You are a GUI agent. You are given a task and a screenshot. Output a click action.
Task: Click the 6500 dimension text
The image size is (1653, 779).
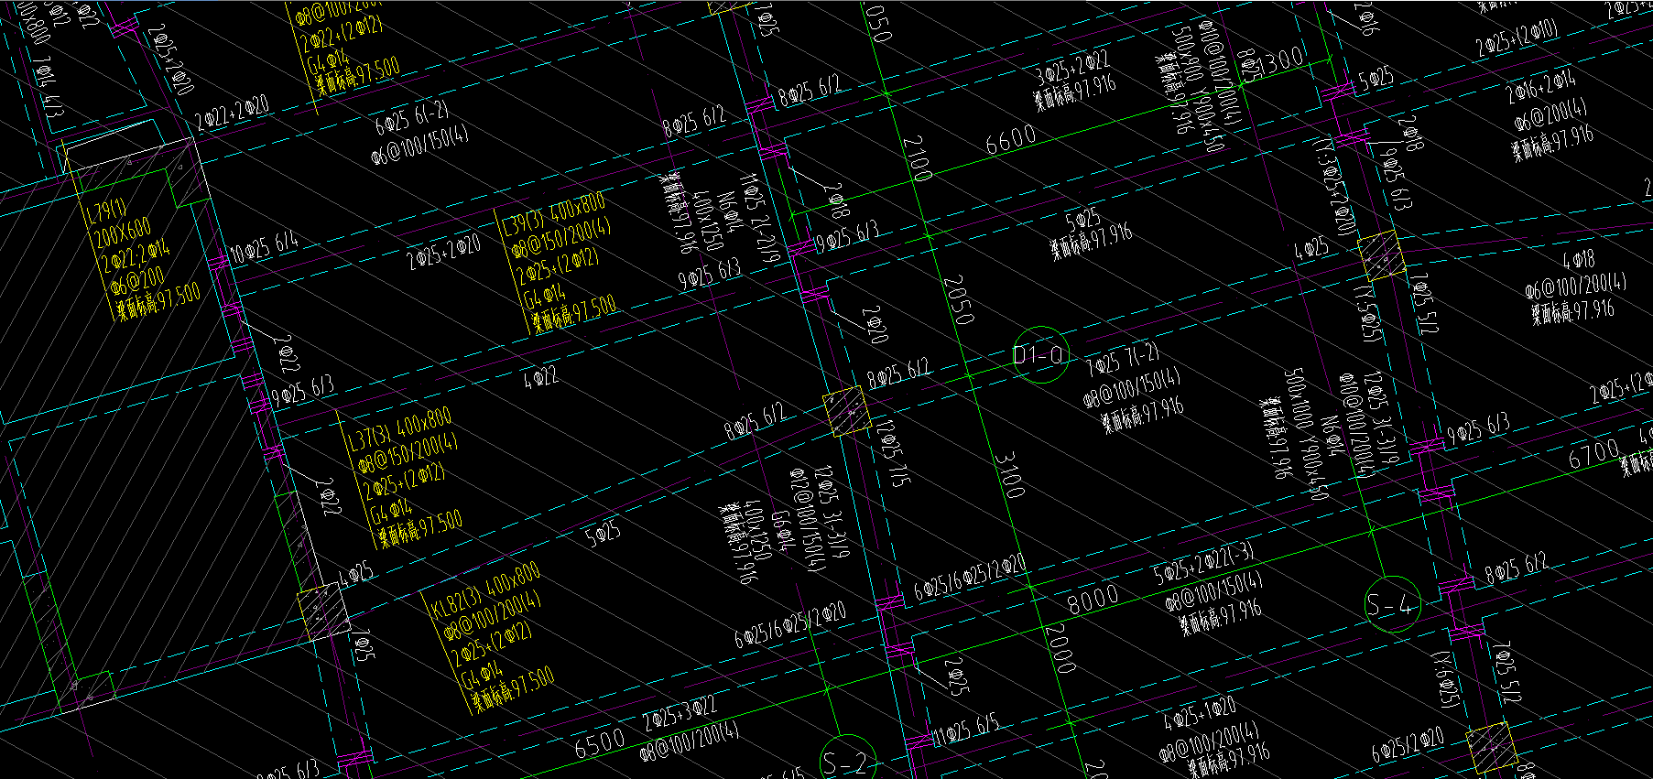point(599,743)
